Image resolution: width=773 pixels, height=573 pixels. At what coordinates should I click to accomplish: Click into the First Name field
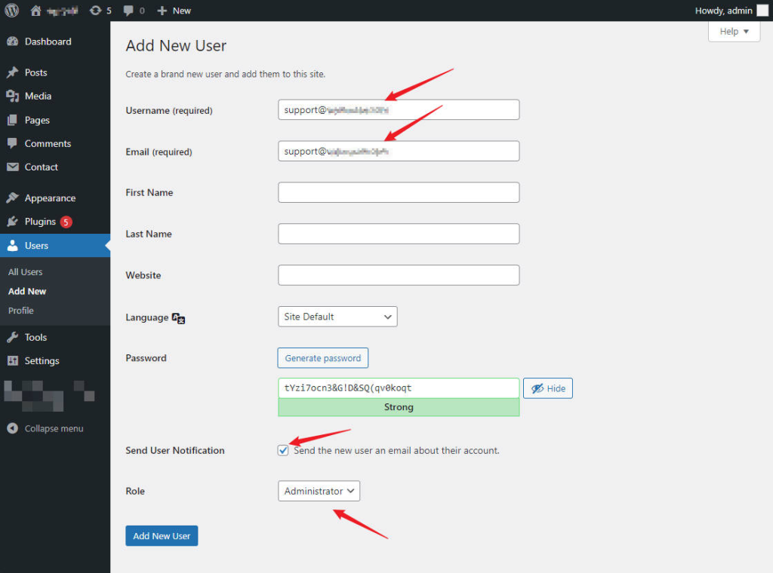click(399, 192)
